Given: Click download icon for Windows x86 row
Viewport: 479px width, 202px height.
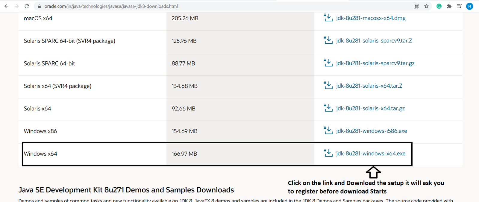Looking at the screenshot, I should click(x=328, y=130).
